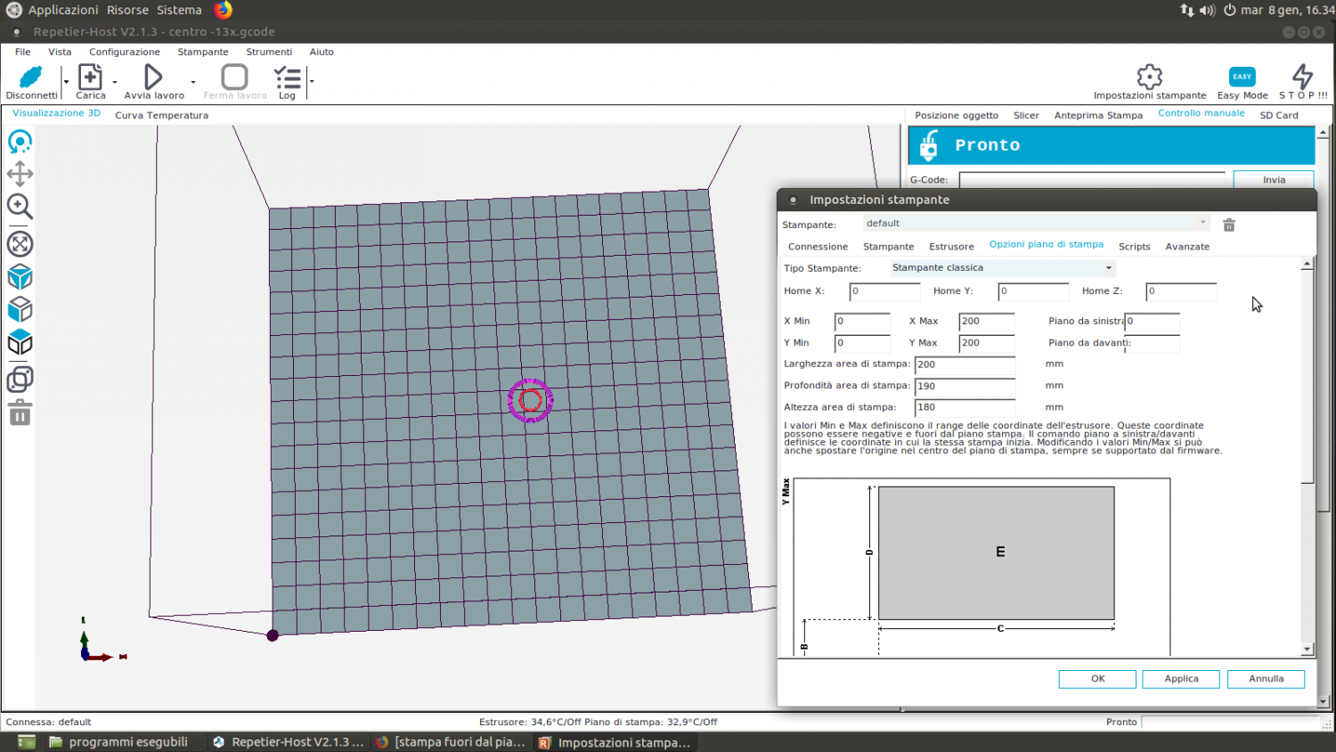Image resolution: width=1336 pixels, height=752 pixels.
Task: Click the settings scrollbar down arrow
Action: 1307,650
